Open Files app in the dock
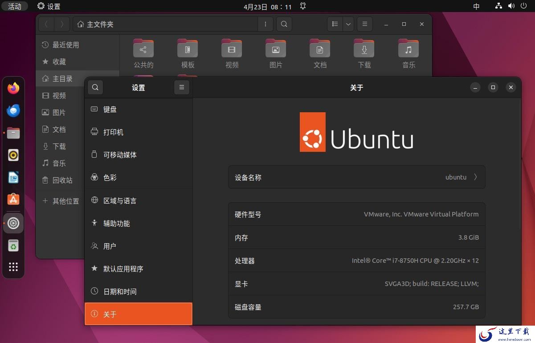The image size is (535, 343). [x=13, y=133]
